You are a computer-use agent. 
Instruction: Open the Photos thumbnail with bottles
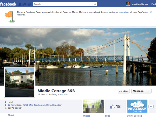(93, 107)
